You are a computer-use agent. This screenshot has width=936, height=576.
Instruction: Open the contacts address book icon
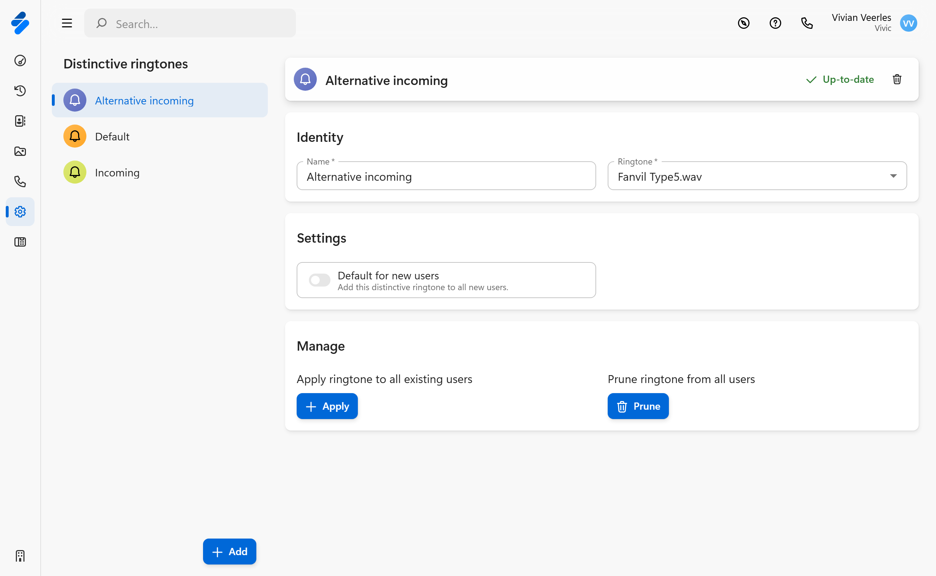pyautogui.click(x=20, y=121)
